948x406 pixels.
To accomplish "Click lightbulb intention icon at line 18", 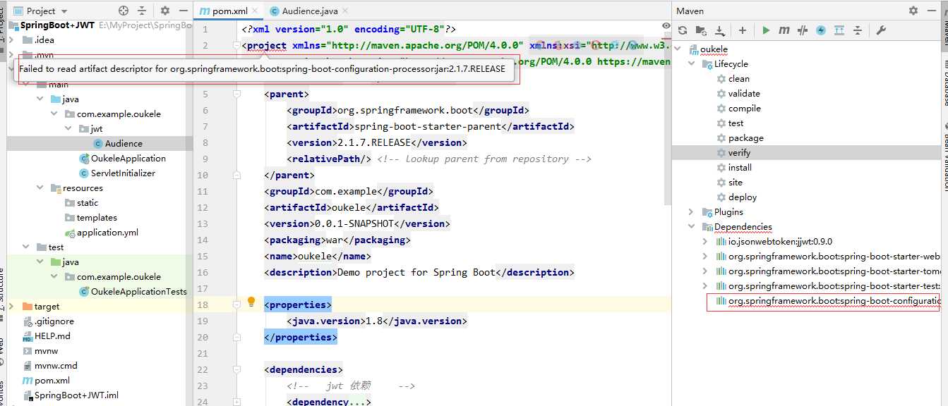I will 251,302.
